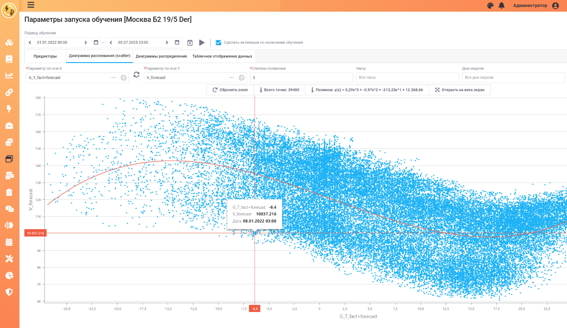Open the Y axis parameter selector icon
This screenshot has width=567, height=328.
tap(242, 78)
